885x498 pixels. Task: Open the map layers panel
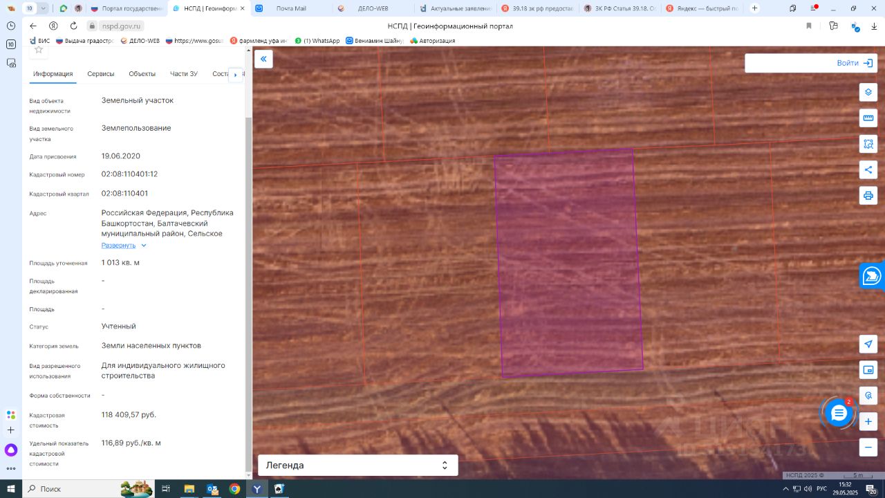(x=868, y=92)
